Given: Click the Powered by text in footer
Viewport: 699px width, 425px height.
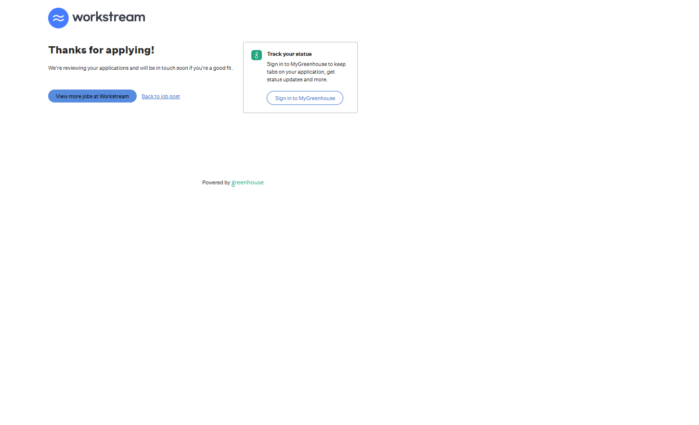Looking at the screenshot, I should coord(216,183).
